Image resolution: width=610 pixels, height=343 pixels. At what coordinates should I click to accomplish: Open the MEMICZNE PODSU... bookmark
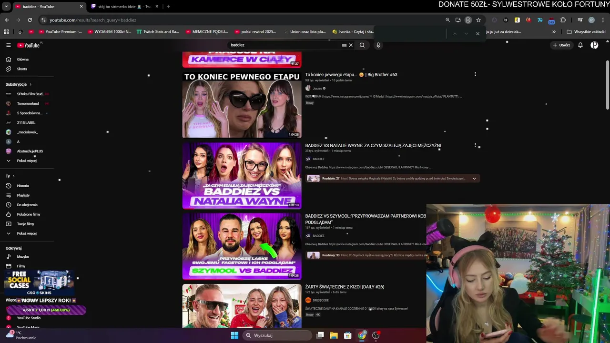click(206, 32)
